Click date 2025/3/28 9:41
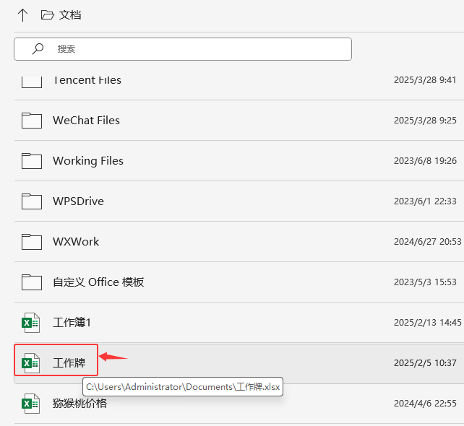This screenshot has height=426, width=464. click(x=425, y=80)
